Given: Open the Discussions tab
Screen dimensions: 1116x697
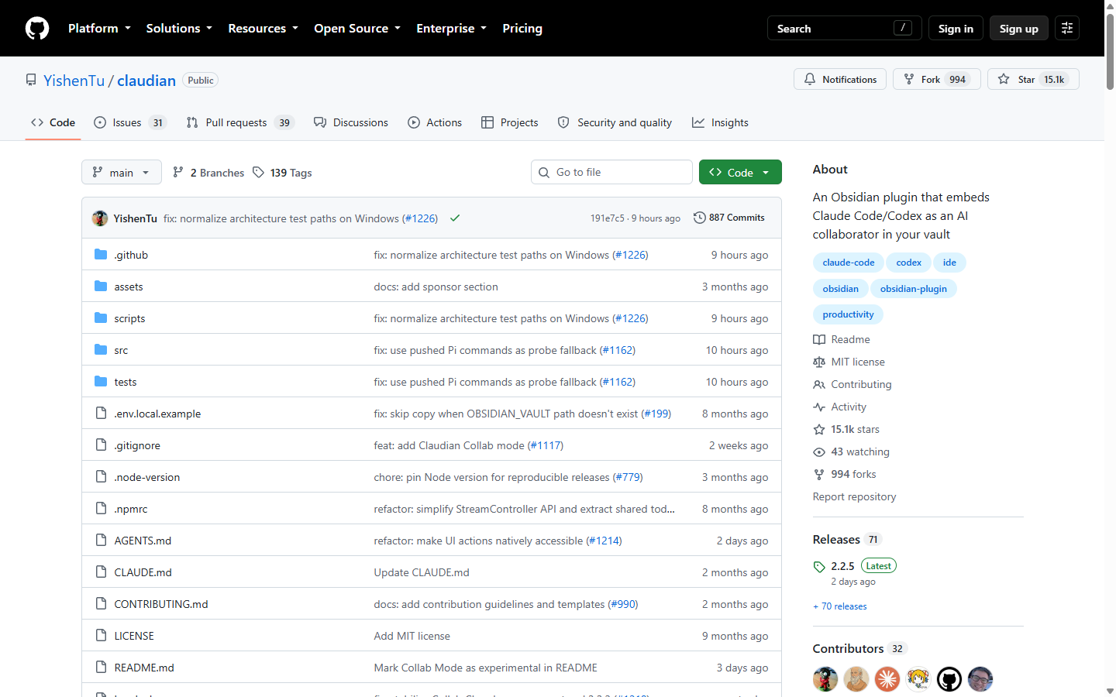Looking at the screenshot, I should 351,122.
